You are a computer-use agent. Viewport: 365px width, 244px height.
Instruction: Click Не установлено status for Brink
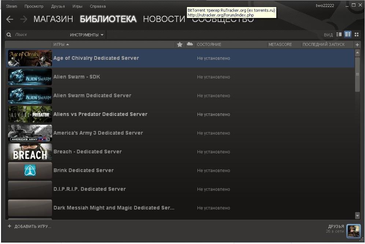(x=213, y=171)
